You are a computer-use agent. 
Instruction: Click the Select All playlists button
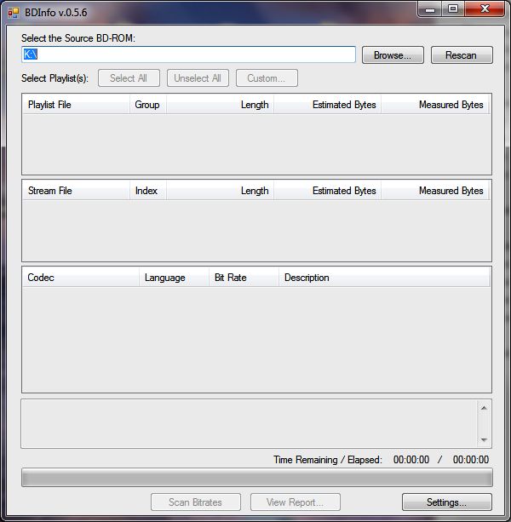coord(129,78)
